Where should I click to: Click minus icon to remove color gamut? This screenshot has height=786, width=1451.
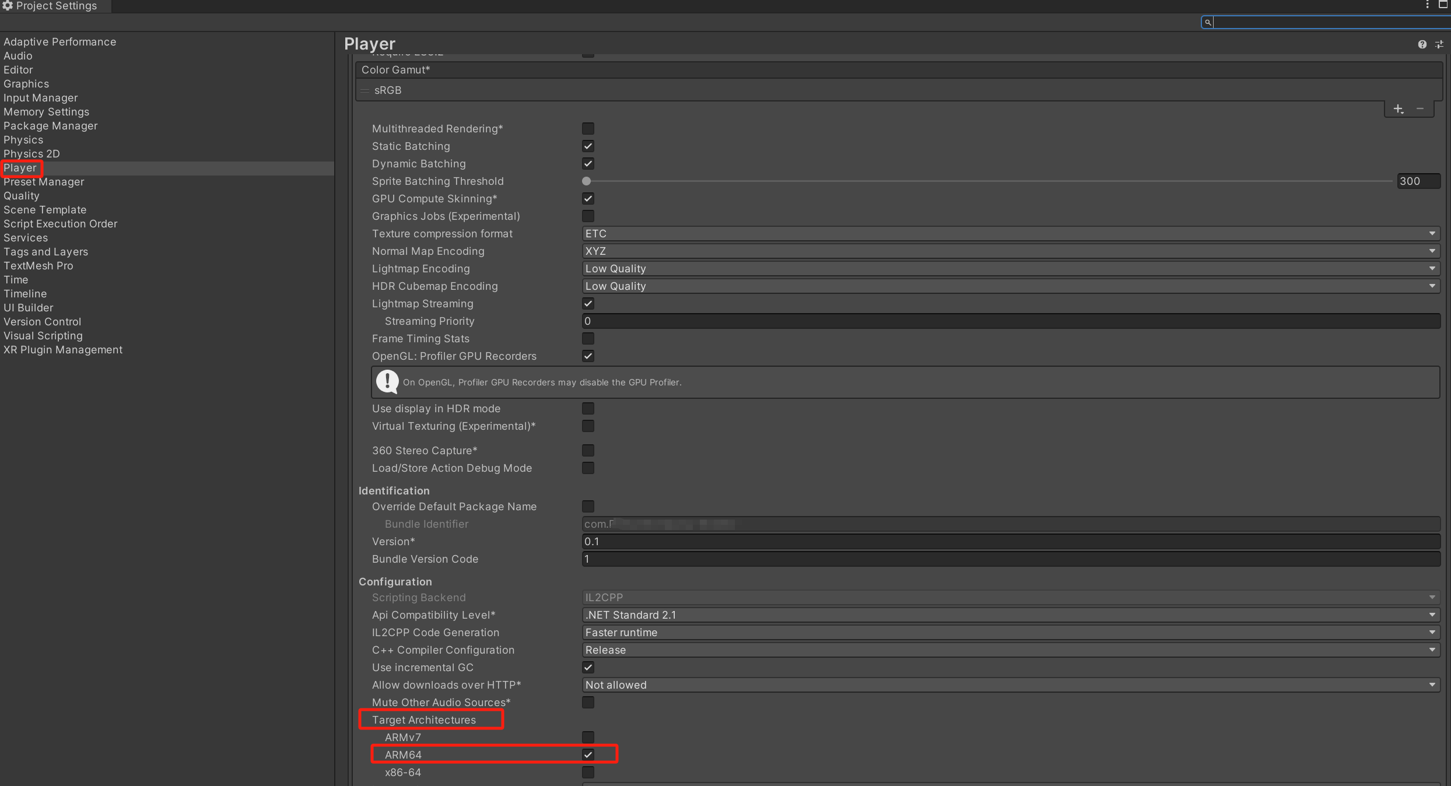1420,109
